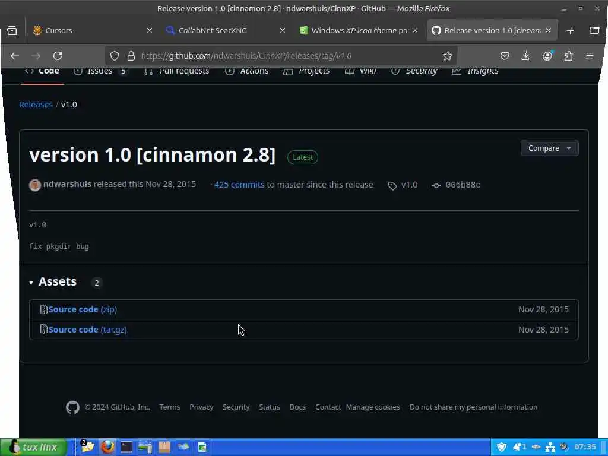Image resolution: width=608 pixels, height=456 pixels.
Task: Open the Insights tab
Action: tap(475, 71)
